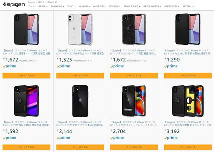Screen dimensions: 214x152
Task: Open the GOOGLE menu
Action: (114, 6)
